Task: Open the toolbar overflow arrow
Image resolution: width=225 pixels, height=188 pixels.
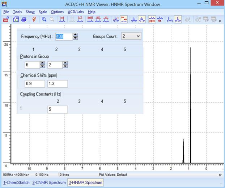Action: (x=220, y=21)
